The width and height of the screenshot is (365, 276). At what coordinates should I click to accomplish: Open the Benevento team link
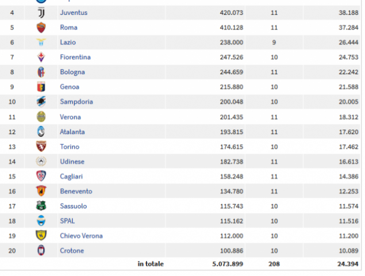click(76, 191)
